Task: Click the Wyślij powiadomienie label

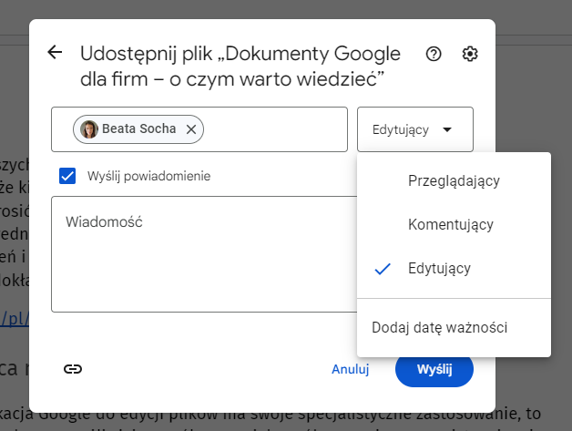Action: point(148,176)
